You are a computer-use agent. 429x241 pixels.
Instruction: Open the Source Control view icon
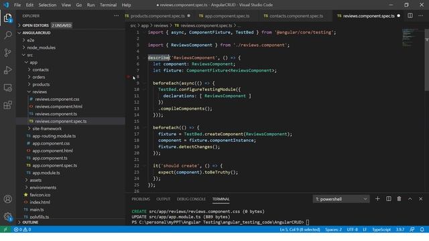point(7,52)
